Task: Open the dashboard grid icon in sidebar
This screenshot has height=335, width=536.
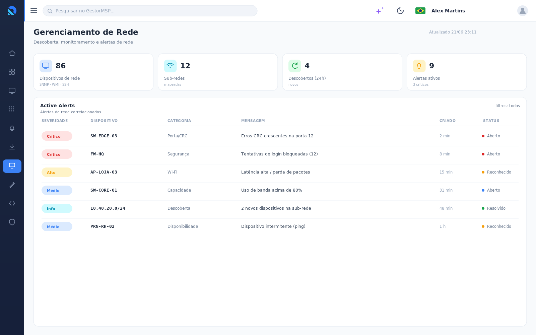Action: pos(12,72)
